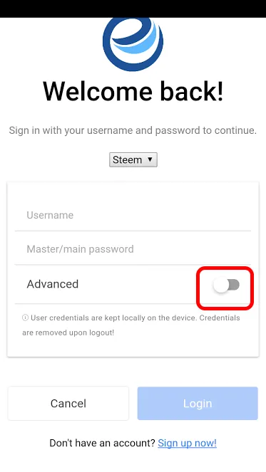
Task: Click the gray track of Advanced switch
Action: coord(234,285)
